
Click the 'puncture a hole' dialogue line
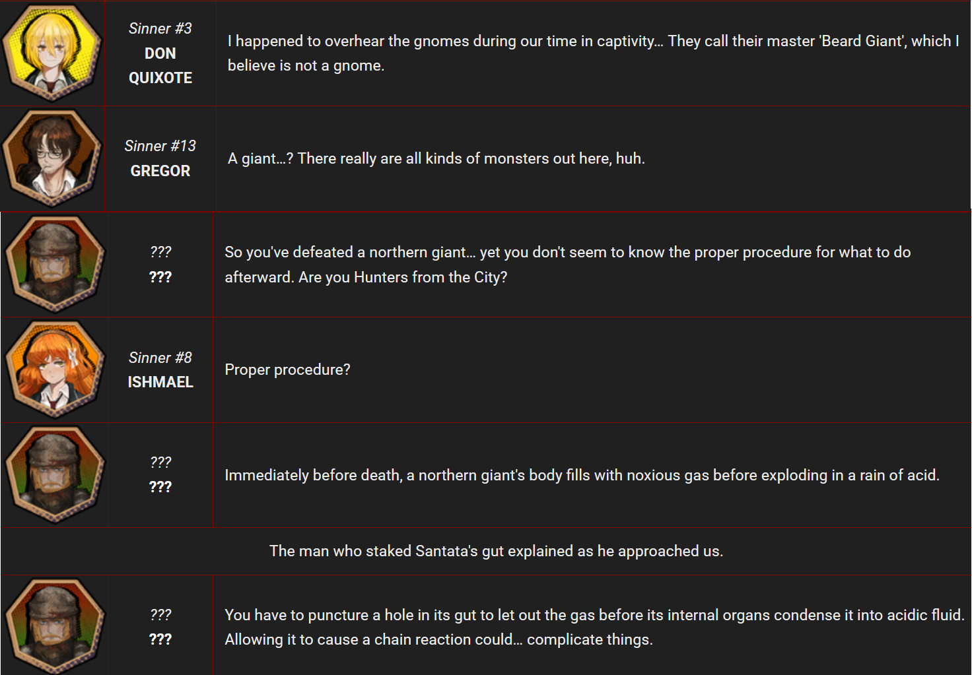point(594,627)
